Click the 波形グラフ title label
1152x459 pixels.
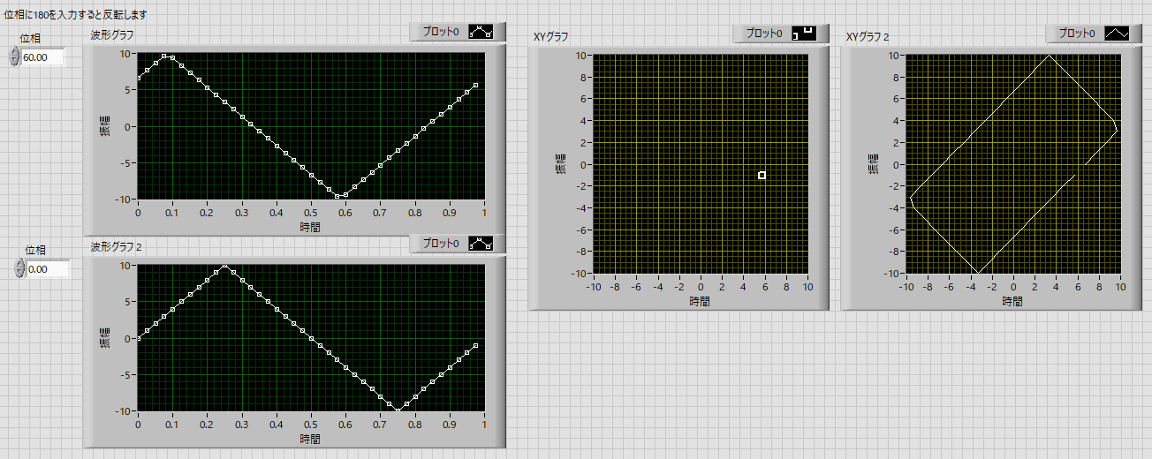111,36
